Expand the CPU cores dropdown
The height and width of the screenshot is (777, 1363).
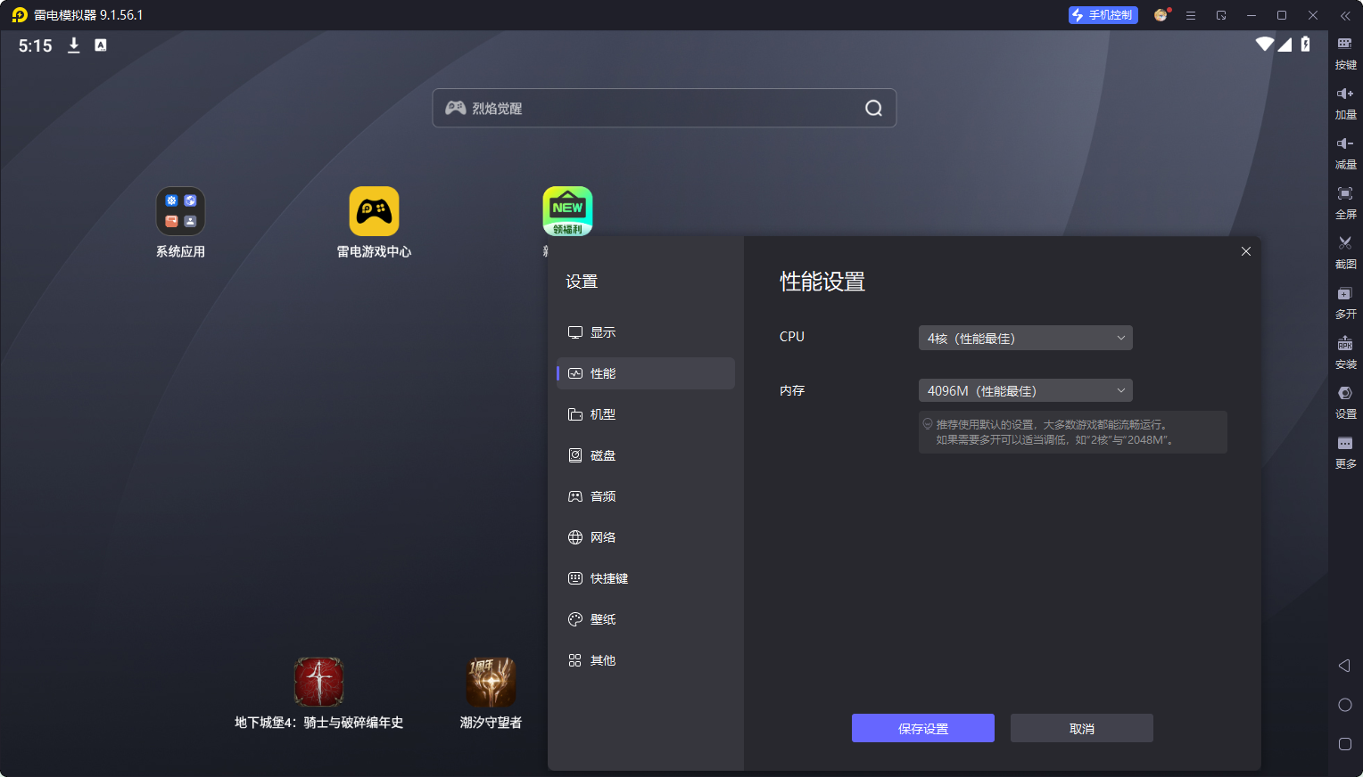point(1025,338)
